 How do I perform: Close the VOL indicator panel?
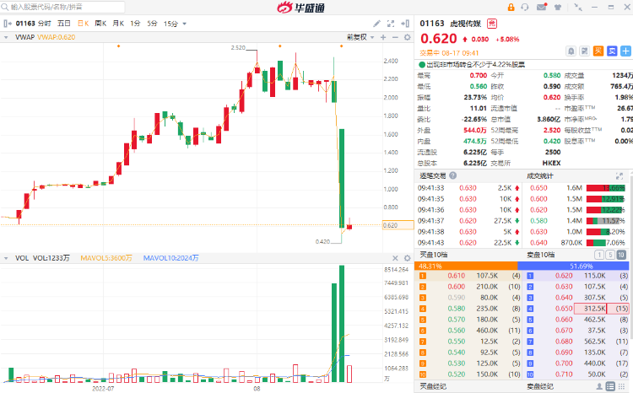tap(395, 258)
